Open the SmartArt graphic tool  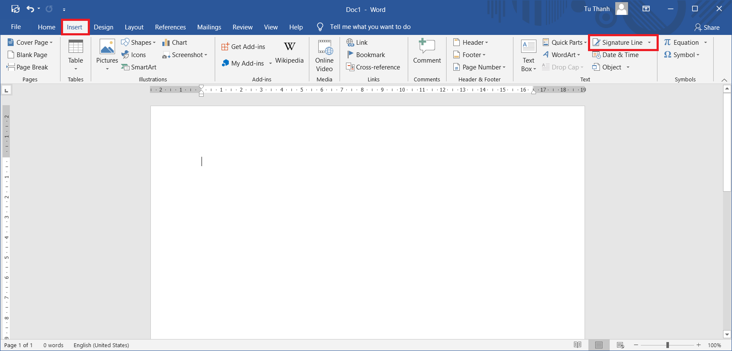point(139,67)
